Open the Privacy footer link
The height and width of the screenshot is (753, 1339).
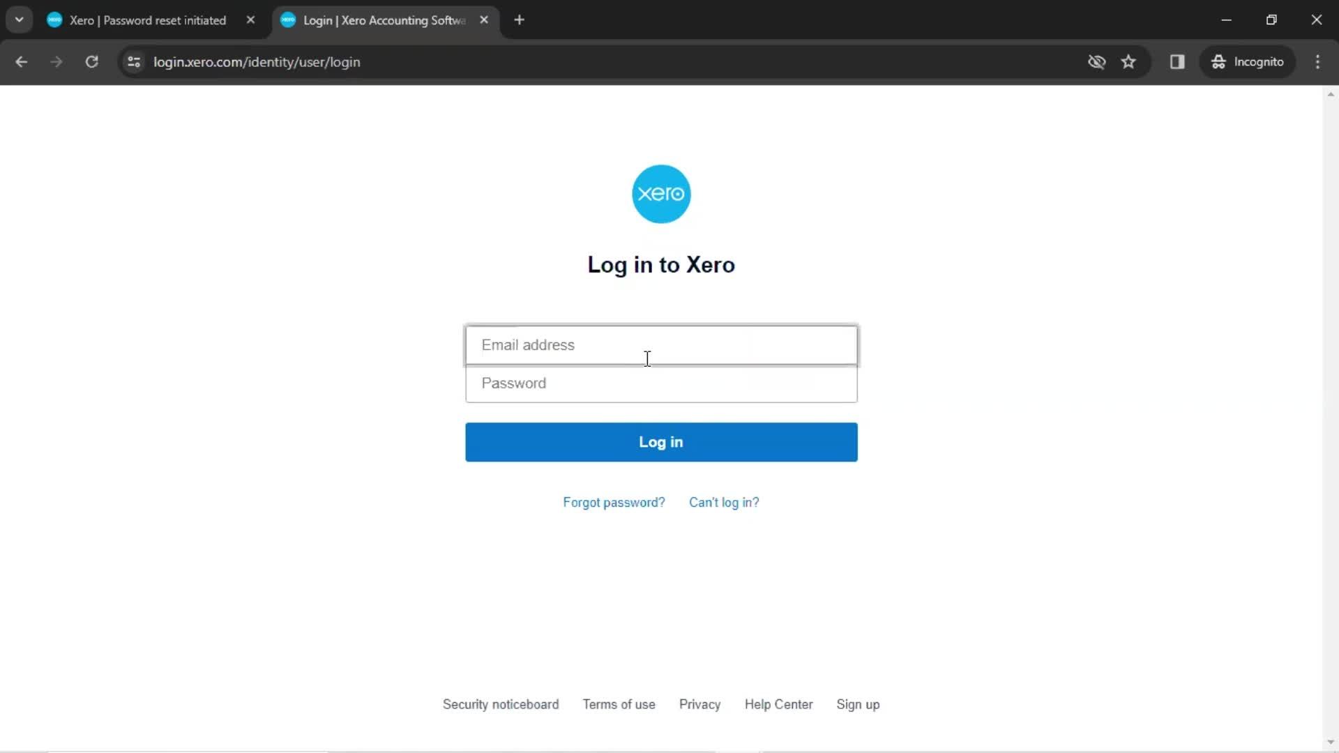pyautogui.click(x=700, y=704)
